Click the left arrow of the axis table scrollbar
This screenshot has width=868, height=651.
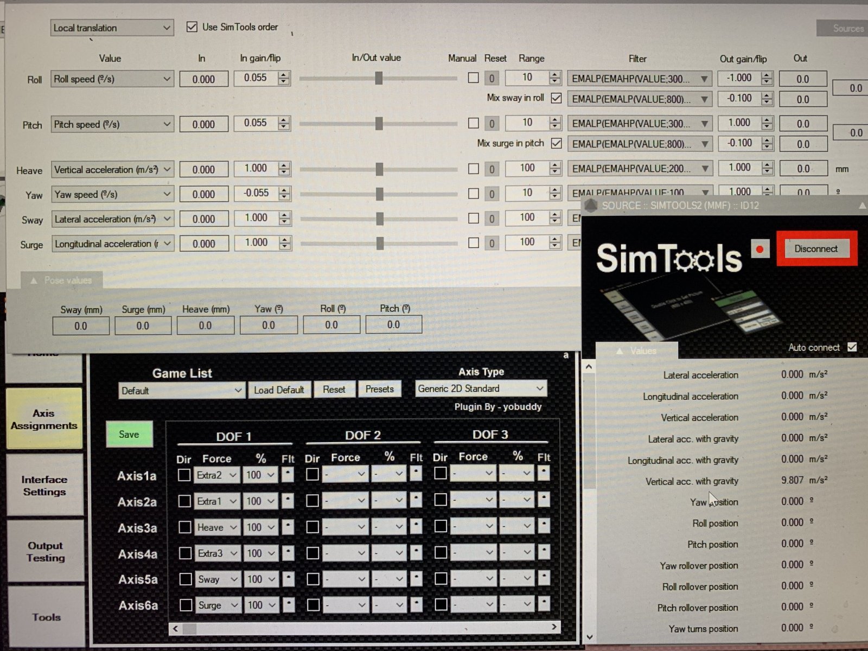tap(175, 628)
